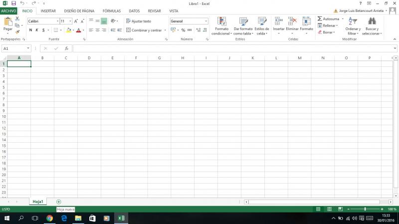399x224 pixels.
Task: Click the insert function fx icon
Action: [66, 48]
